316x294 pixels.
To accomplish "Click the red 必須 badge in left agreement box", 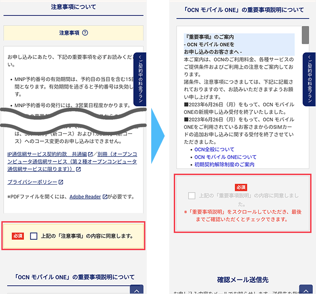I will click(x=18, y=236).
